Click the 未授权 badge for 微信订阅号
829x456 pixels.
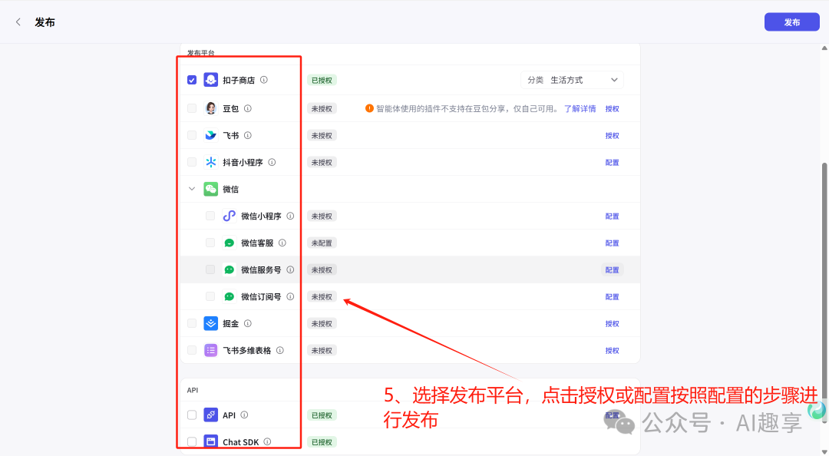(322, 297)
